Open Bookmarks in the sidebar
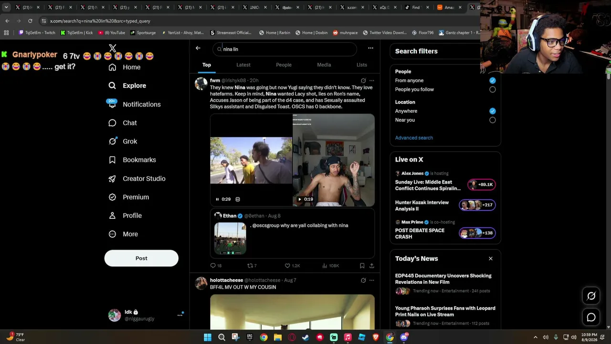The width and height of the screenshot is (611, 344). pos(132,160)
